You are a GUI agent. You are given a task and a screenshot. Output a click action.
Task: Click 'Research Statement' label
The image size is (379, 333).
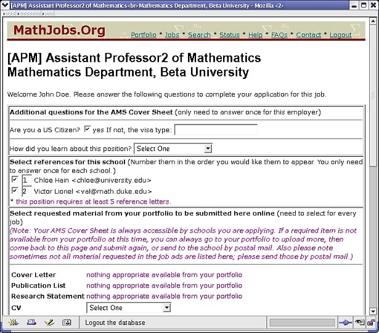click(47, 296)
